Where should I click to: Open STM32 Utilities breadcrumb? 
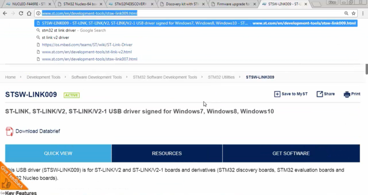click(x=221, y=77)
